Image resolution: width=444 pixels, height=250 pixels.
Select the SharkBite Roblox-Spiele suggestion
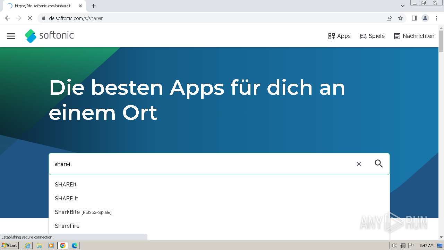[219, 212]
